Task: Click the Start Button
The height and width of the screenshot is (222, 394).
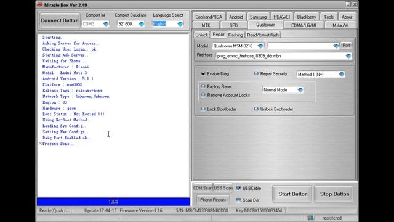Action: pos(293,194)
